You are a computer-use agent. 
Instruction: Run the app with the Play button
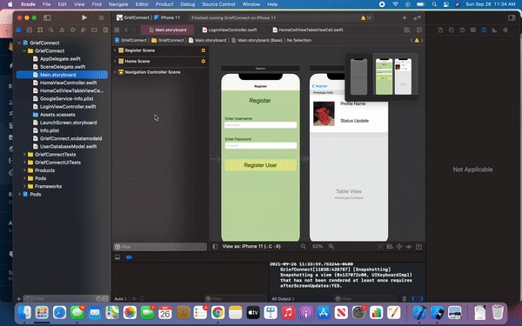[x=84, y=17]
